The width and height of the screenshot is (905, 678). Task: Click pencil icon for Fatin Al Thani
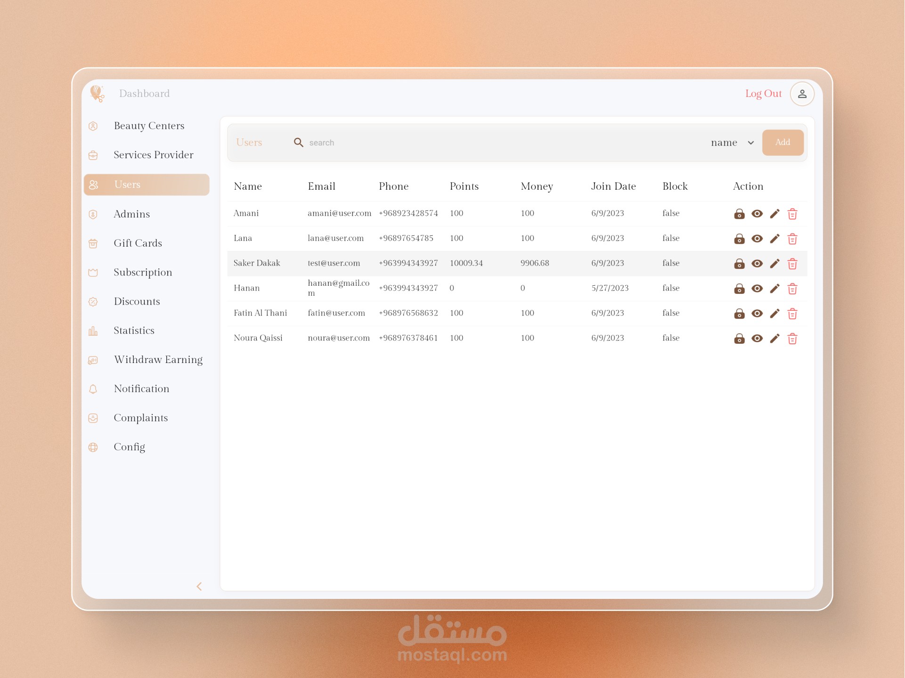pyautogui.click(x=775, y=314)
